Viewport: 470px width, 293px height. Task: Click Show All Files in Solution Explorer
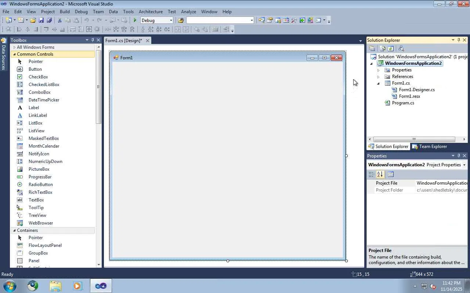pos(383,48)
